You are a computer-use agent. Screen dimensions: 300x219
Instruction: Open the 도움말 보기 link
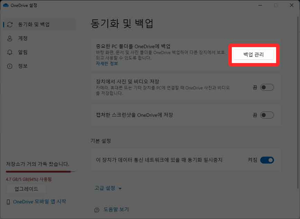(x=116, y=209)
